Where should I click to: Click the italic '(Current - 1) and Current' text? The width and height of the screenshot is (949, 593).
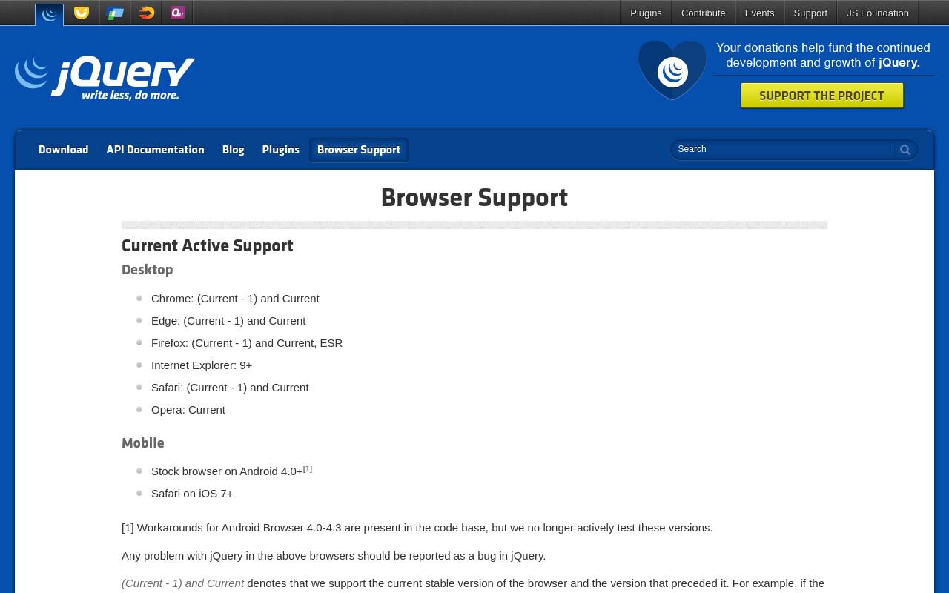tap(182, 583)
